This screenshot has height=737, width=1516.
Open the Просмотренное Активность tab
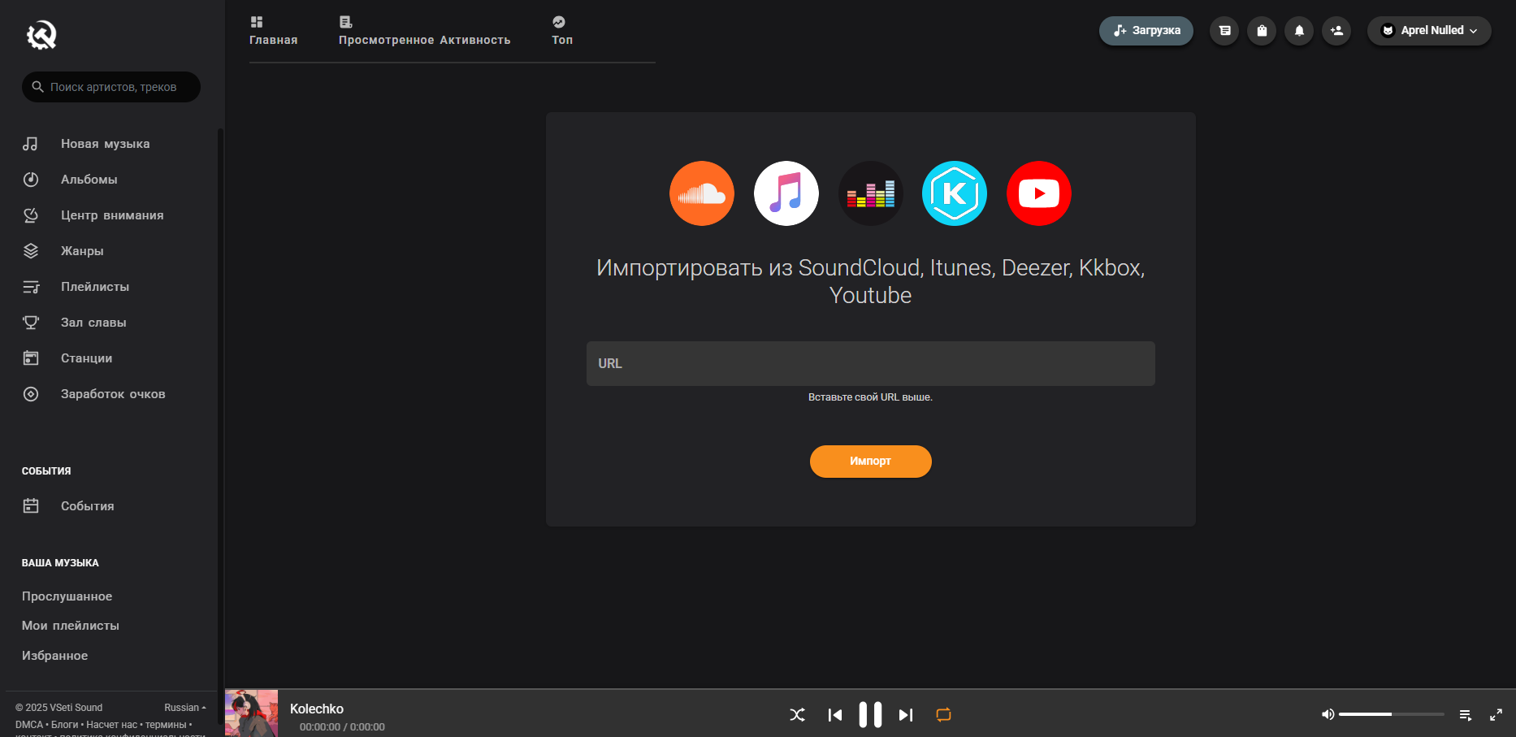click(x=425, y=32)
